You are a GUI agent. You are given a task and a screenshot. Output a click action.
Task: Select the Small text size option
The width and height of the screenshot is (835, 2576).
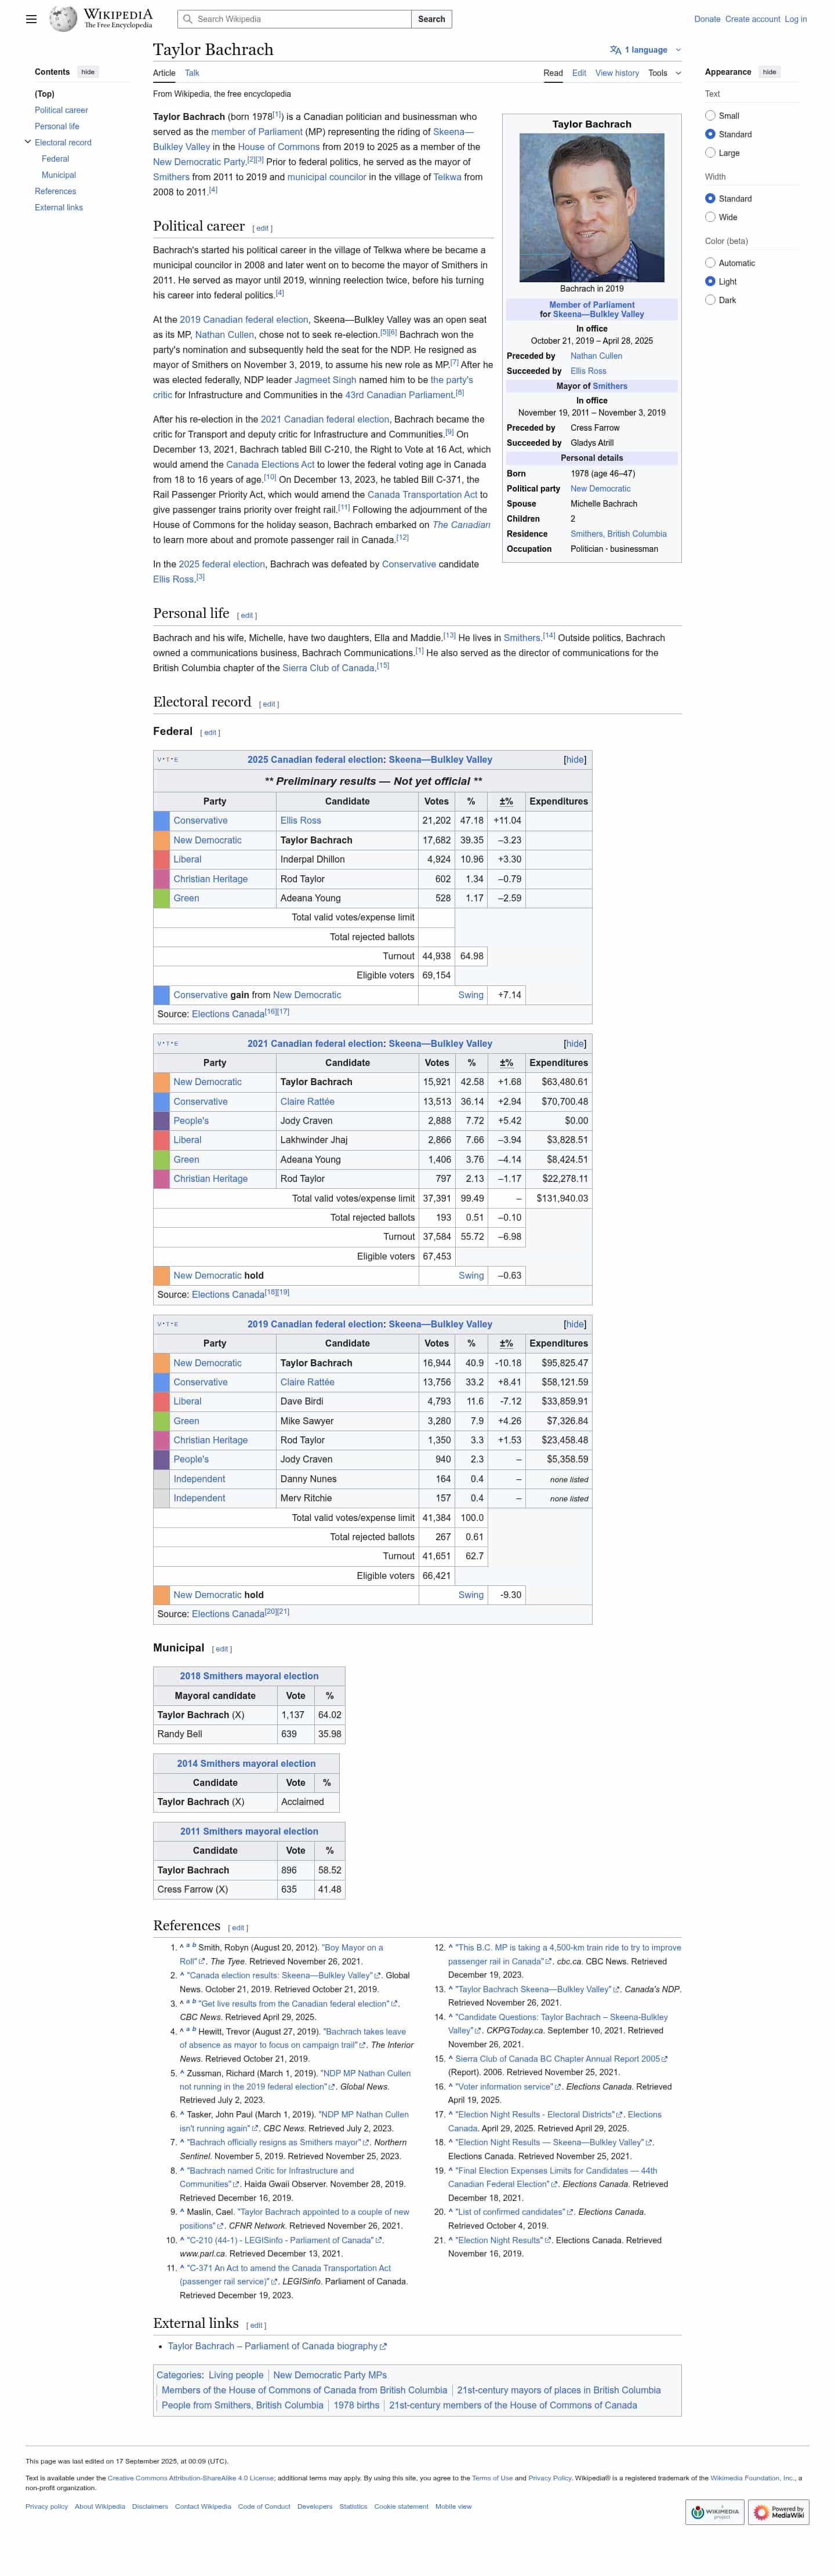tap(710, 116)
